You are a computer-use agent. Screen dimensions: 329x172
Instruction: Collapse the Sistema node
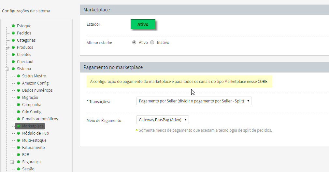pos(7,69)
